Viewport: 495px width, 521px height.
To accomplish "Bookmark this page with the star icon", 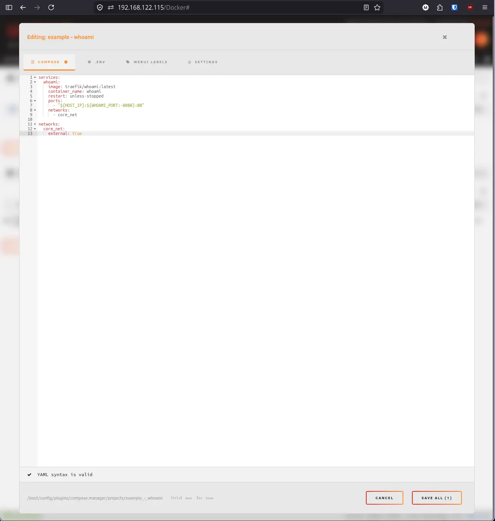I will click(377, 7).
